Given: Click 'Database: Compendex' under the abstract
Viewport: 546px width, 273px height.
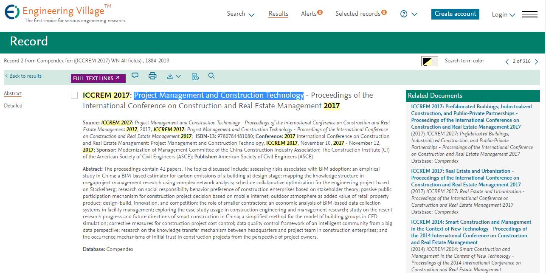Looking at the screenshot, I should (108, 249).
